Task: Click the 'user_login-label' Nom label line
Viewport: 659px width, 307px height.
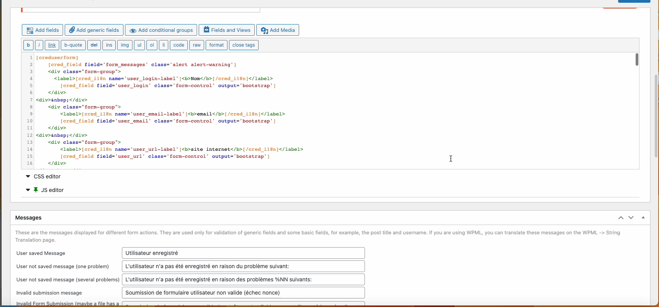Action: tap(164, 78)
